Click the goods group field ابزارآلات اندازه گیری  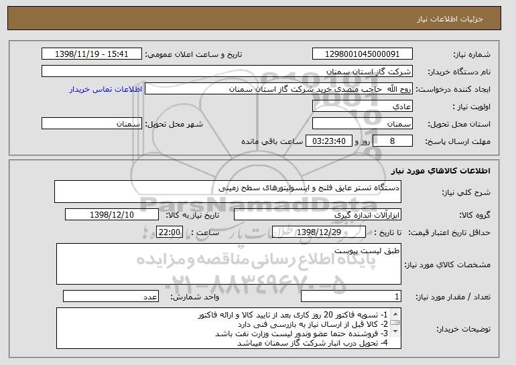click(x=318, y=215)
